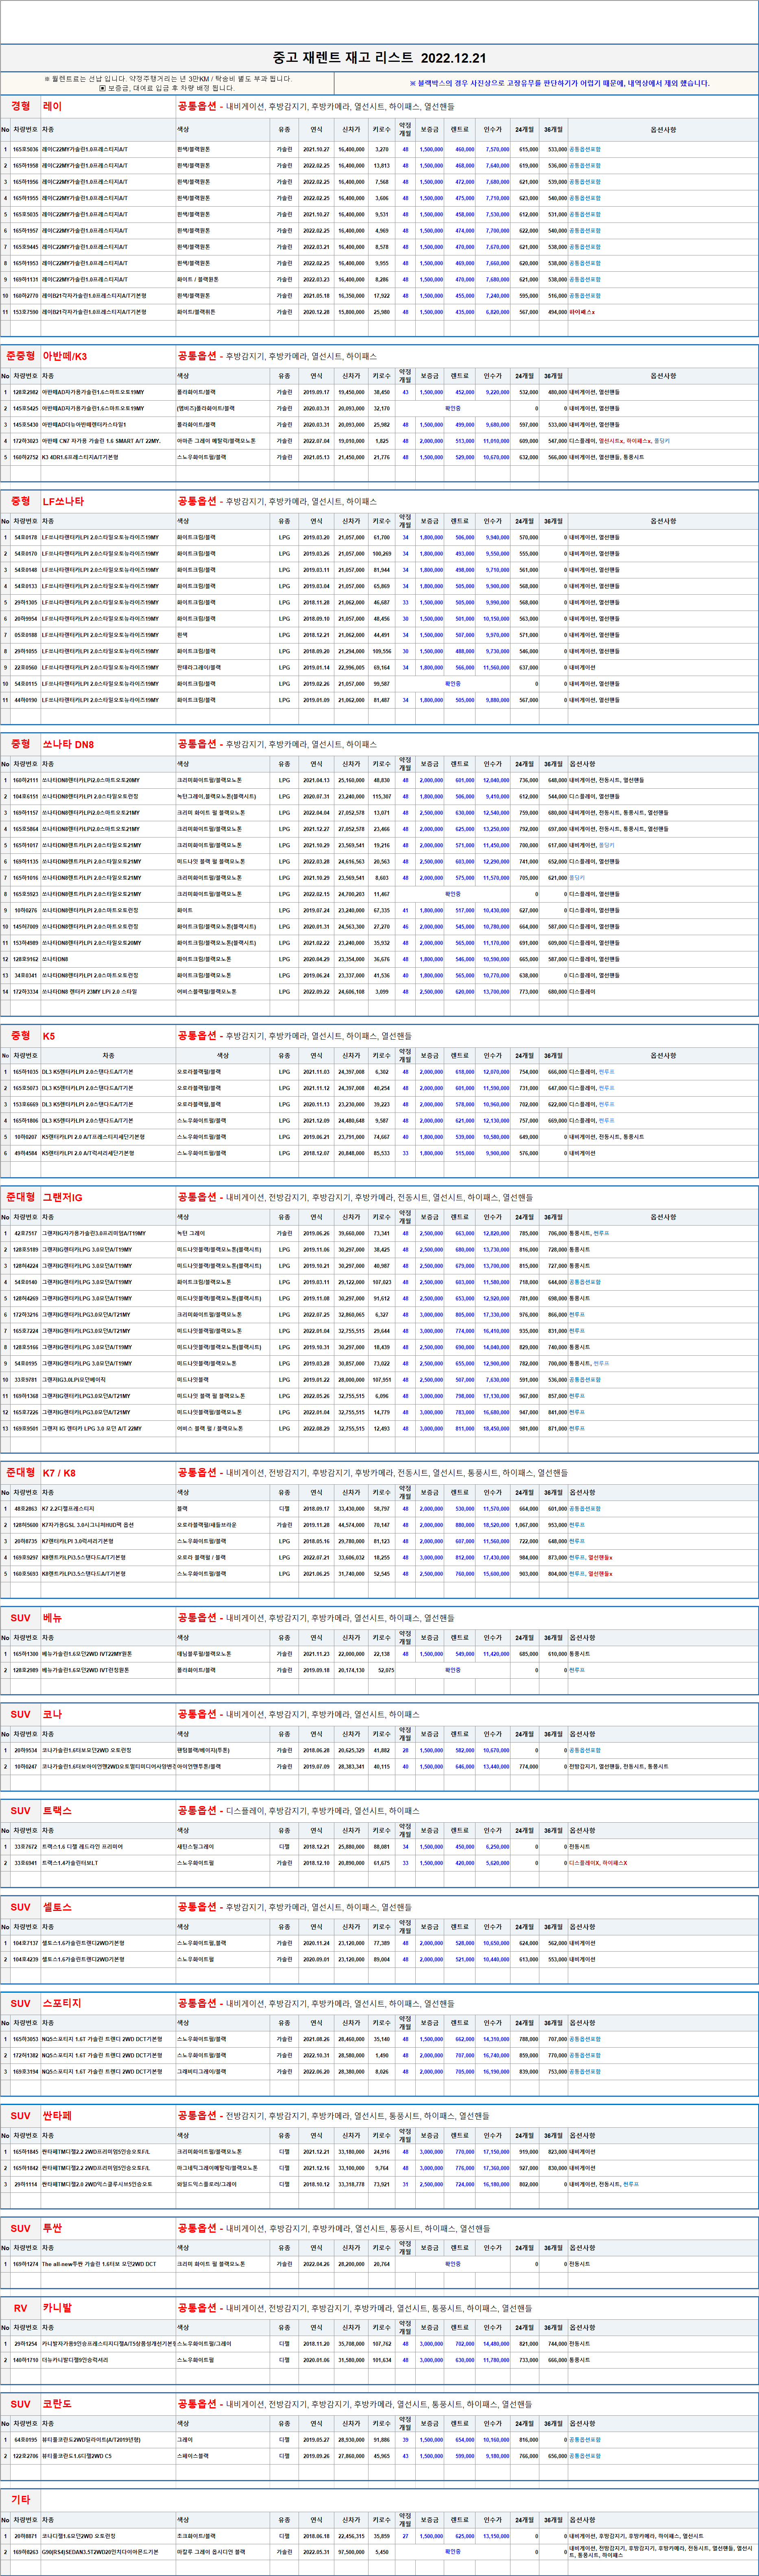
Task: Click the "신차가" column header under 레이
Action: [351, 130]
